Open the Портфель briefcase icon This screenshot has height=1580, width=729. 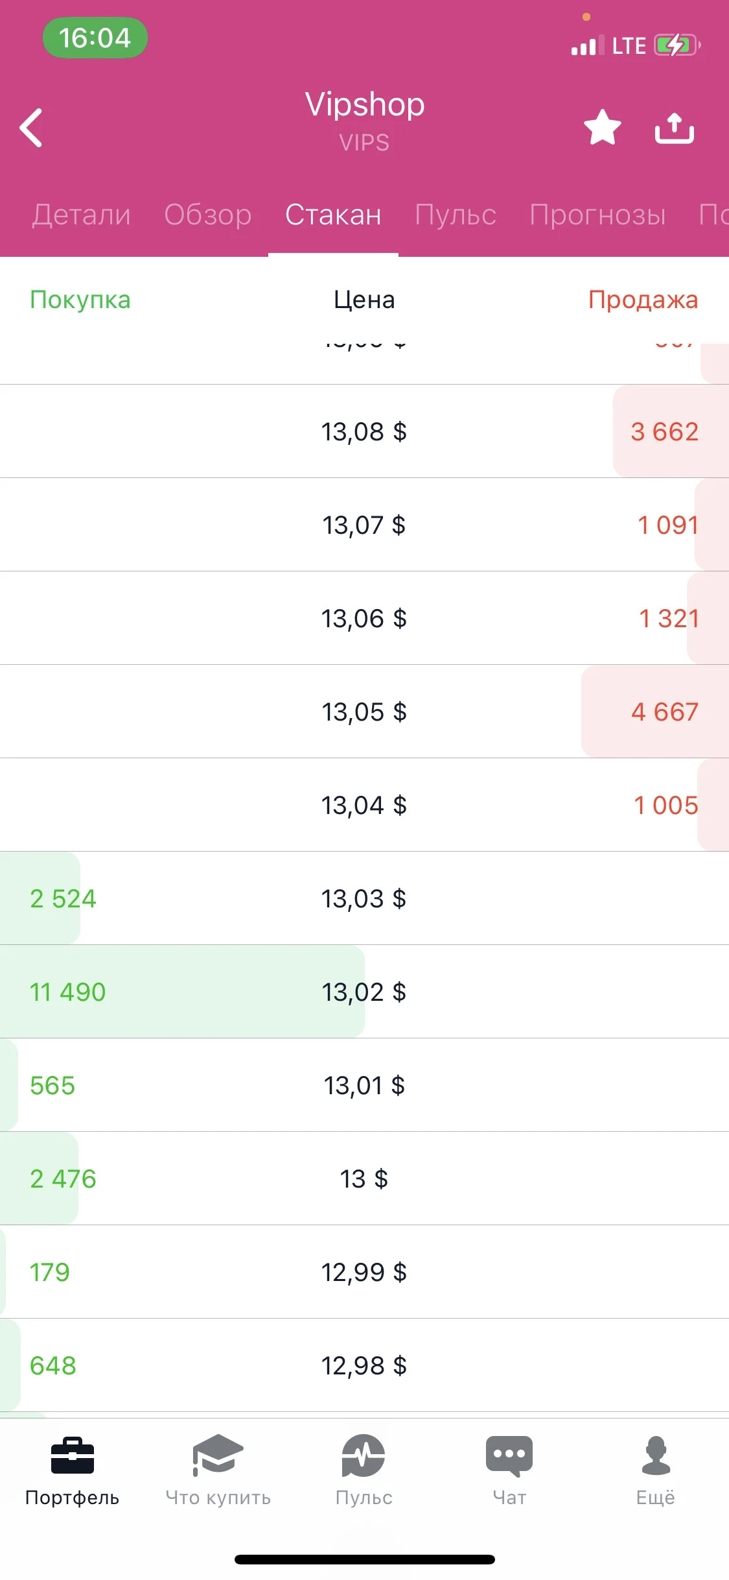pos(73,1455)
